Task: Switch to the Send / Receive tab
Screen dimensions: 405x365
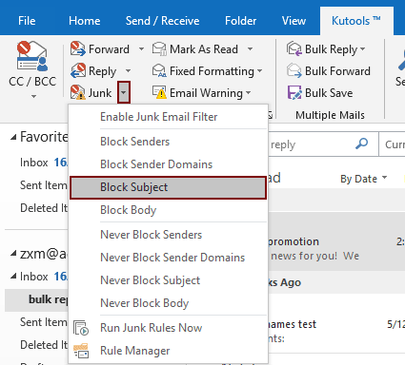Action: tap(162, 21)
